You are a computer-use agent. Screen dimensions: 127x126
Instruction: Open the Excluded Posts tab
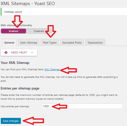point(72,43)
